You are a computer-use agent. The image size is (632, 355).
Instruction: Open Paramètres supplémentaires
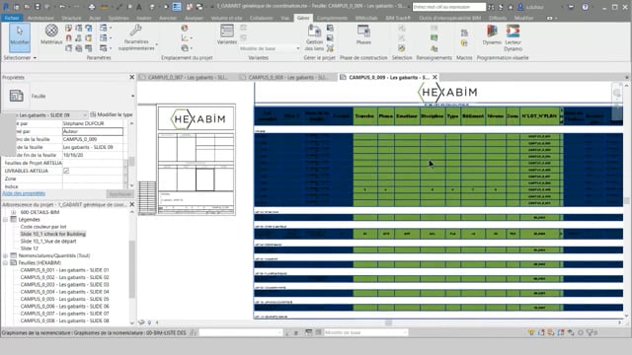point(136,37)
